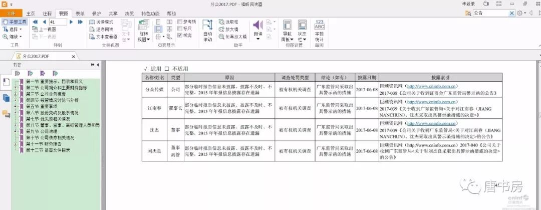541x210 pixels.
Task: Jump to the last page arrow
Action: tap(80, 22)
